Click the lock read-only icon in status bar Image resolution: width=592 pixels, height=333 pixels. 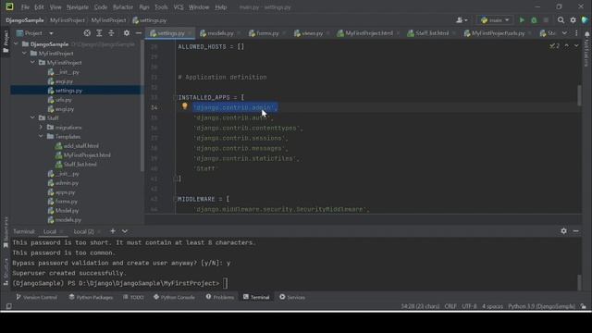(x=584, y=306)
